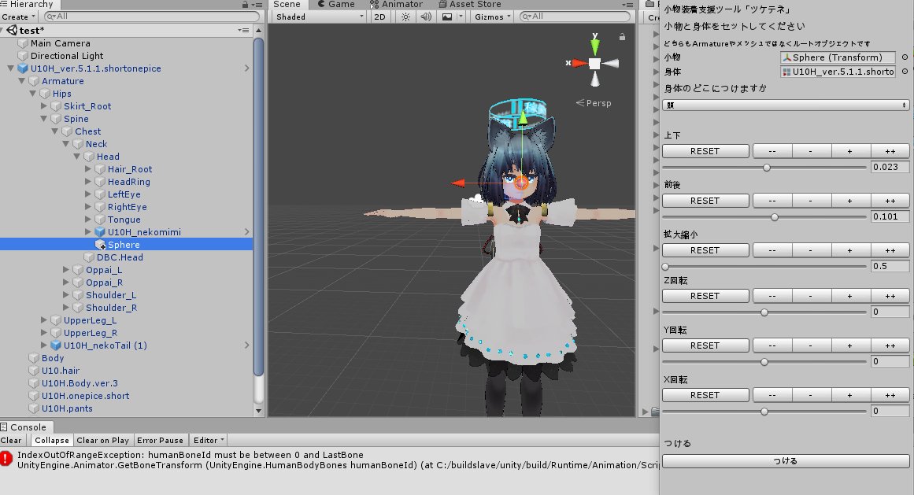914x495 pixels.
Task: Click the Sphere object icon in hierarchy
Action: (x=100, y=245)
